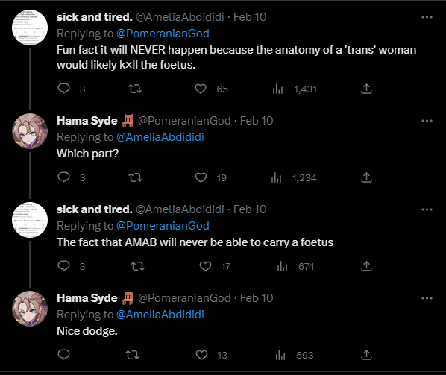Like the 'Which part?' tweet

[201, 177]
